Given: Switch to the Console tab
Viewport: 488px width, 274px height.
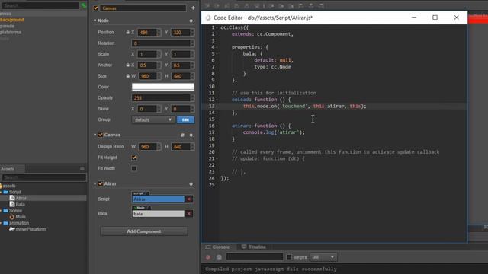Looking at the screenshot, I should coord(217,247).
